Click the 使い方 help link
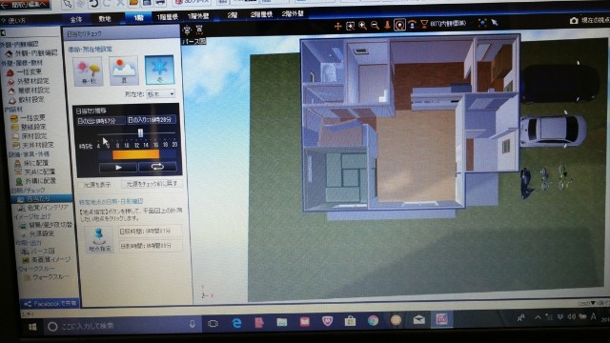The height and width of the screenshot is (343, 610). tap(14, 20)
